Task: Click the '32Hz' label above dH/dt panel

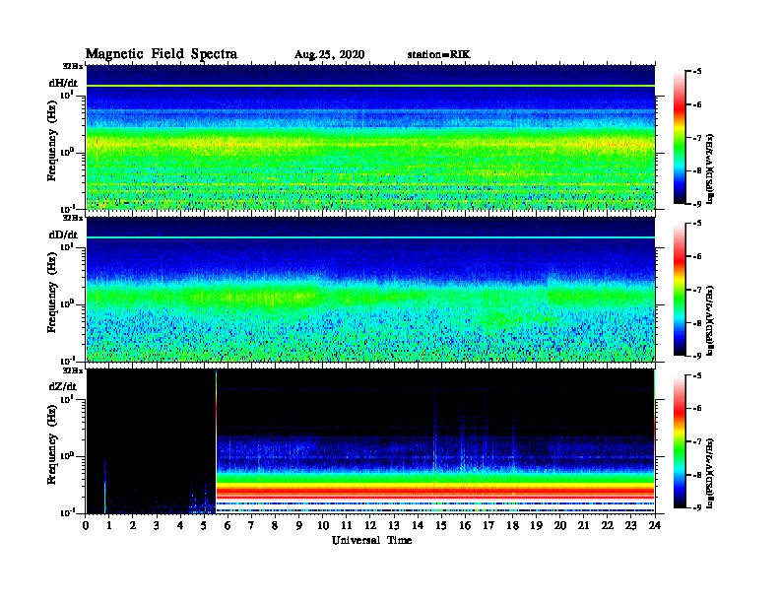Action: pyautogui.click(x=73, y=66)
